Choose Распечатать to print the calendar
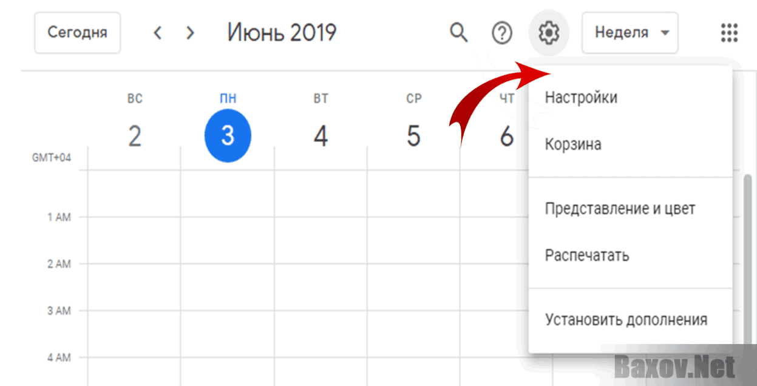Image resolution: width=757 pixels, height=386 pixels. click(x=587, y=255)
